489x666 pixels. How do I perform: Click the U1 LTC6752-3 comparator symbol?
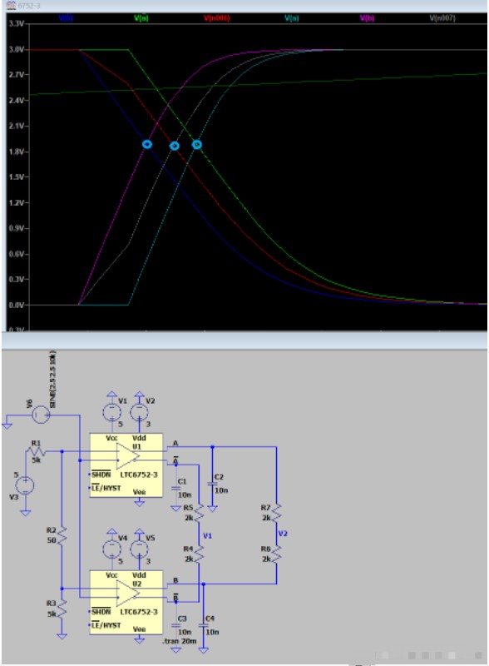[x=126, y=465]
